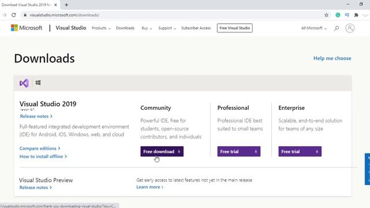Click the Visual Studio brand link

[x=71, y=28]
